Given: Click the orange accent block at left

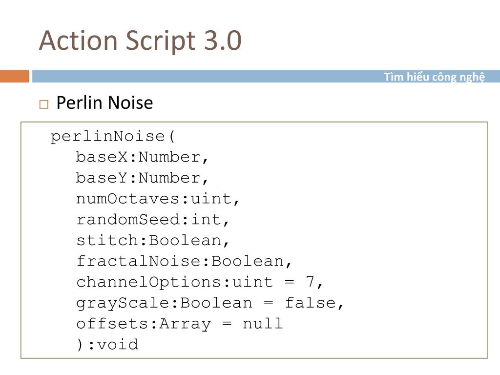Looking at the screenshot, I should [x=14, y=76].
